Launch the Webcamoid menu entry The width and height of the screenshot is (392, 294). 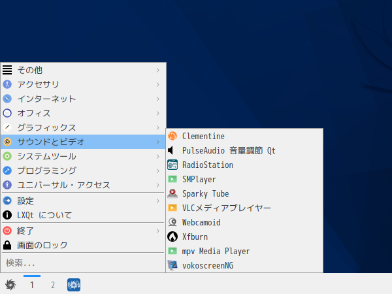click(x=244, y=222)
